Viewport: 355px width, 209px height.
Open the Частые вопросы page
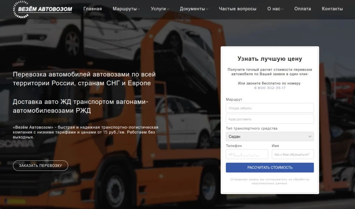[x=237, y=9]
